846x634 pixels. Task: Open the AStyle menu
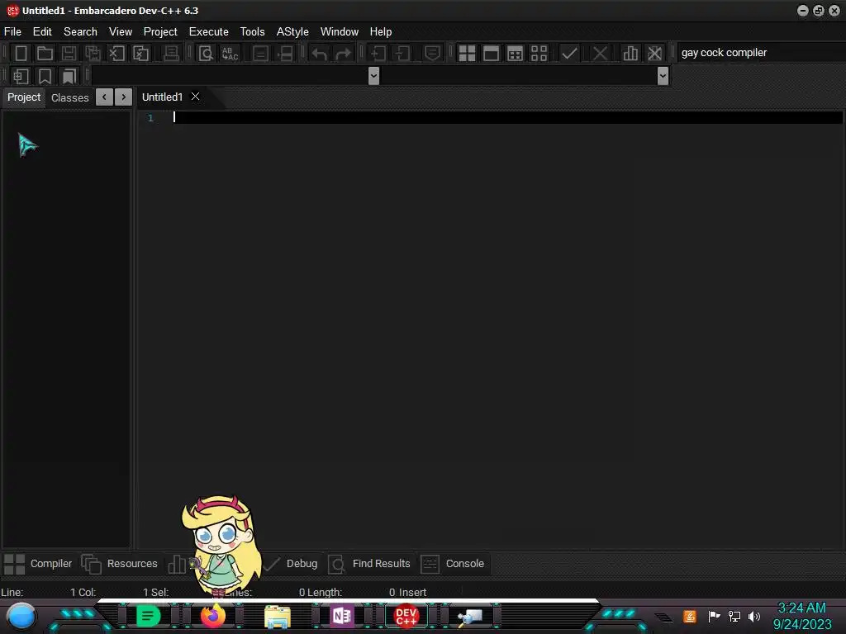coord(292,32)
